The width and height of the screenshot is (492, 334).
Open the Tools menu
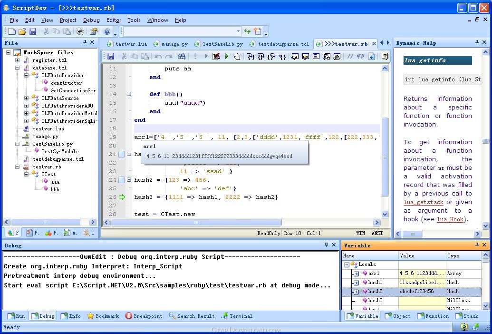pos(134,20)
